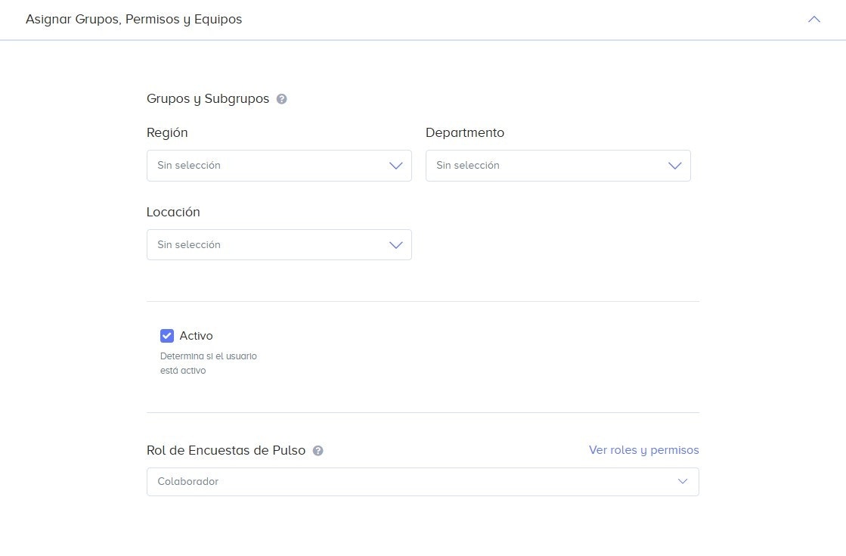Open the Ver roles y permisos link
The image size is (846, 556).
pyautogui.click(x=643, y=450)
